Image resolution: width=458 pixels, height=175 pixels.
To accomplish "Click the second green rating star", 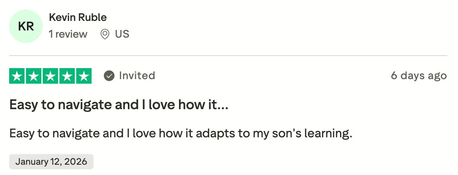I will point(34,76).
